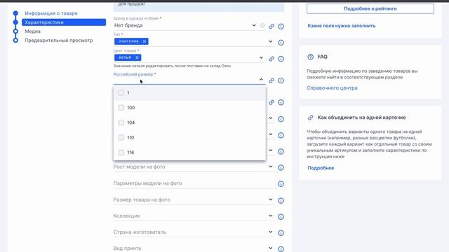Collapse the Российский размер dropdown chevron

(x=261, y=79)
